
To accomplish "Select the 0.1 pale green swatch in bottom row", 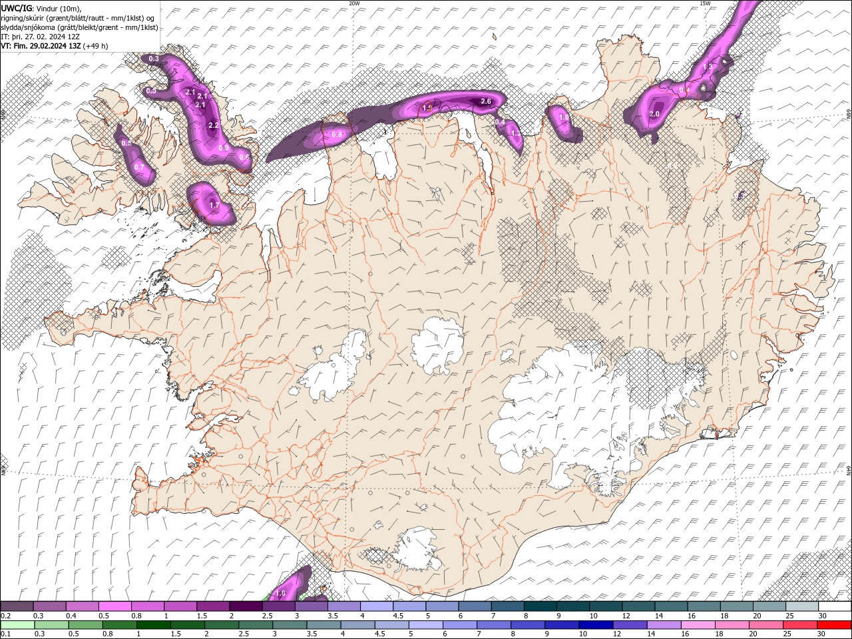I will (x=17, y=624).
